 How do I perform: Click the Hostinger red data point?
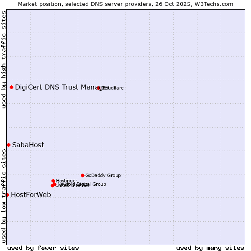[x=53, y=181]
